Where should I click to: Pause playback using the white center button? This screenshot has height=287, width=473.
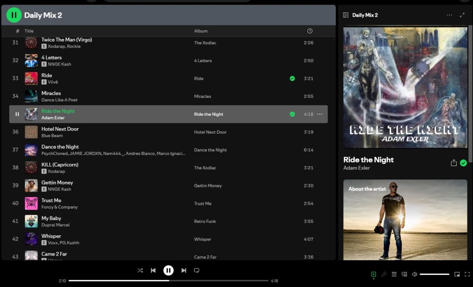168,270
